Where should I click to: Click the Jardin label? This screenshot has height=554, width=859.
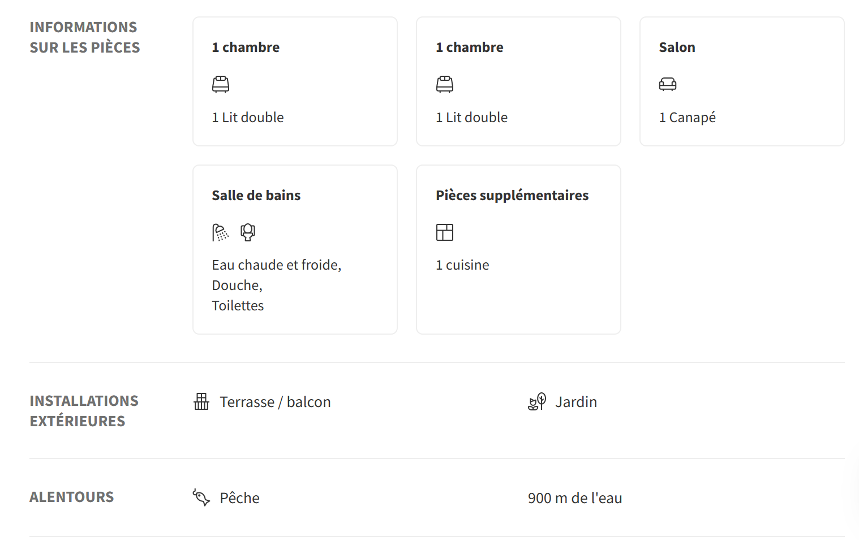coord(576,402)
